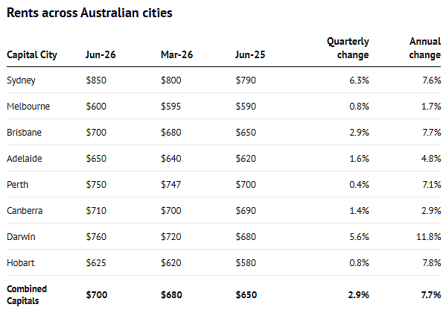The image size is (446, 313).
Task: Click Sydney's 6.3% quarterly change value
Action: click(359, 80)
